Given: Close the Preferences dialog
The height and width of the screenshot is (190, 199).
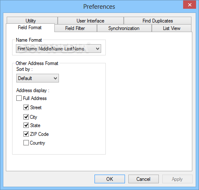Looking at the screenshot, I should click(x=189, y=5).
